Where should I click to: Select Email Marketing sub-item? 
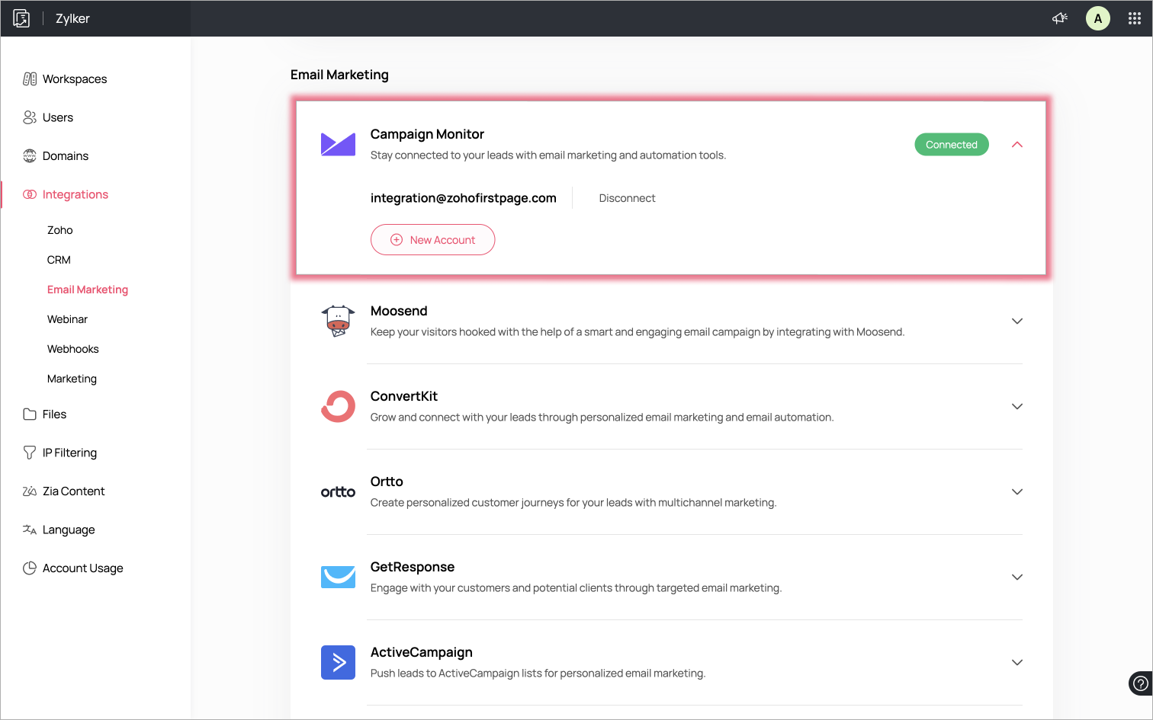[88, 290]
